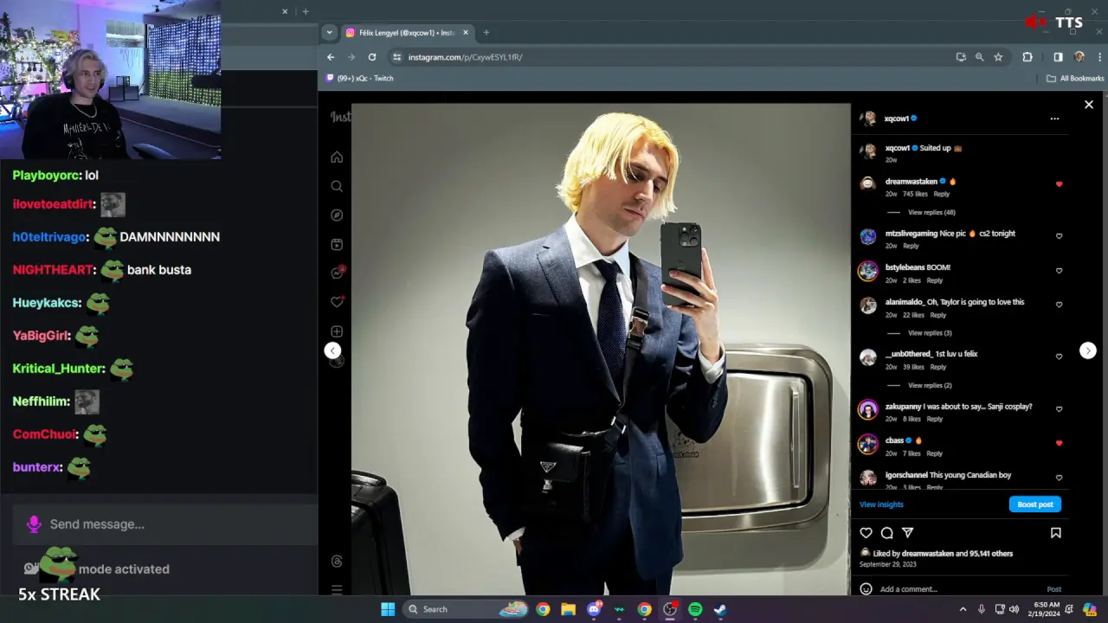This screenshot has width=1108, height=623.
Task: Click the comment bubble icon under the post
Action: (x=886, y=533)
